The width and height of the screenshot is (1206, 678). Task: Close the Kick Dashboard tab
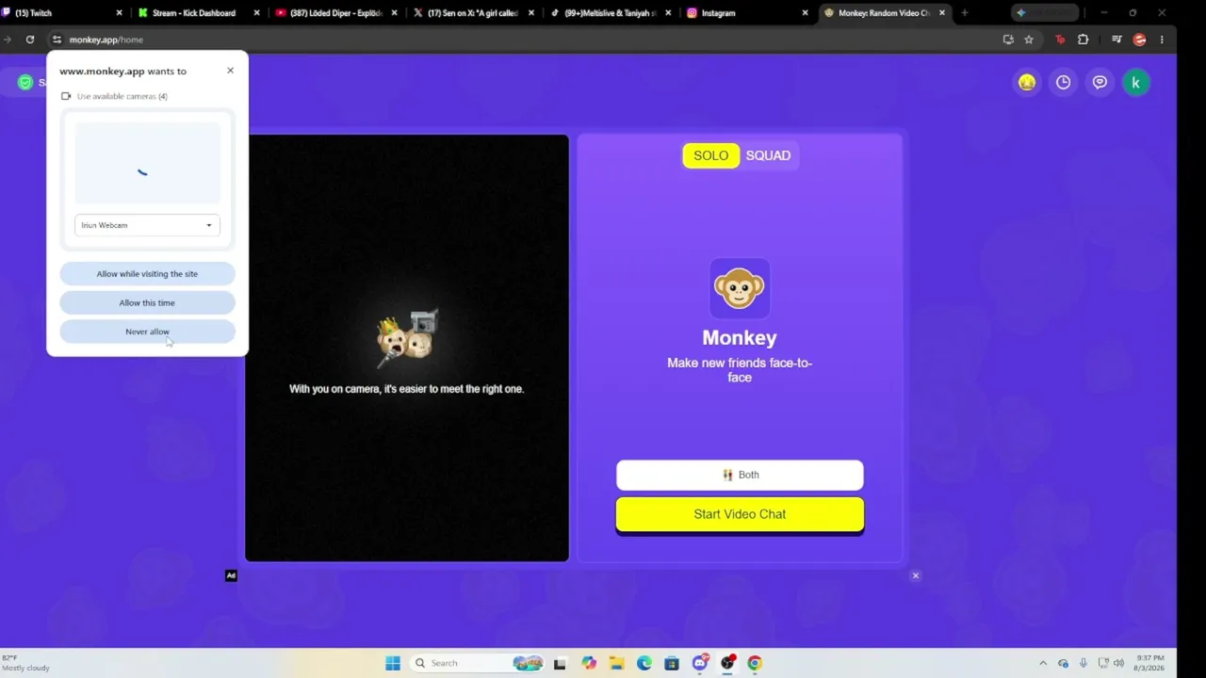[256, 13]
